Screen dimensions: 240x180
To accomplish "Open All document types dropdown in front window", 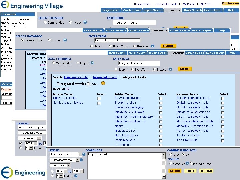I will [66, 154].
